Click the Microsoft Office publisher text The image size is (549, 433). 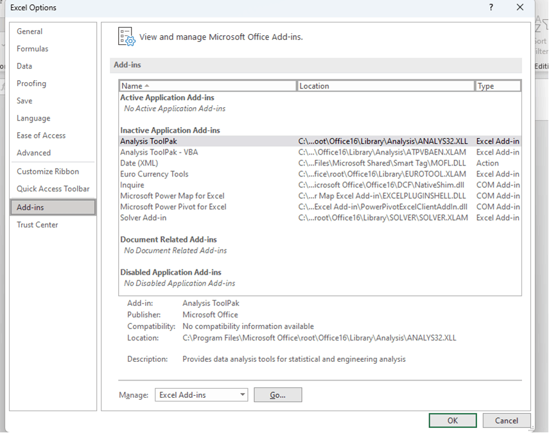point(210,315)
